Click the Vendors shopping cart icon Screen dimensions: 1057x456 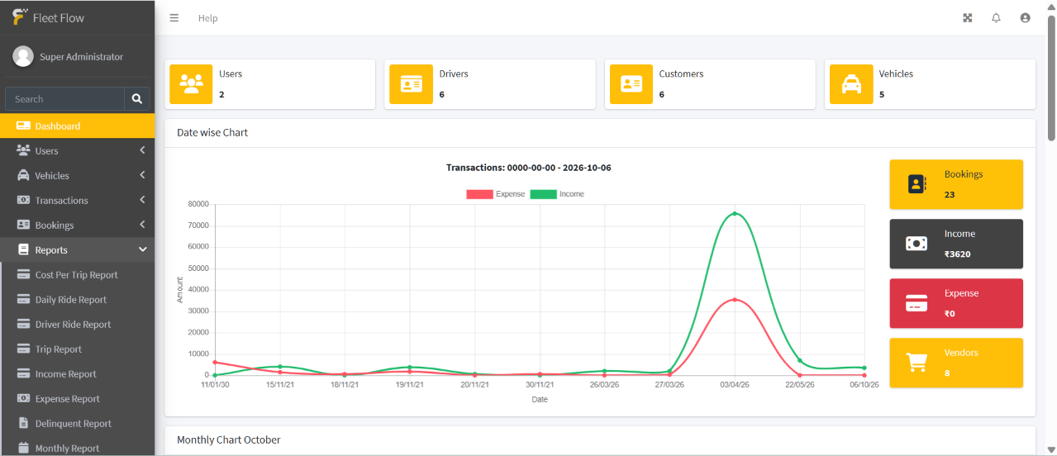tap(917, 363)
